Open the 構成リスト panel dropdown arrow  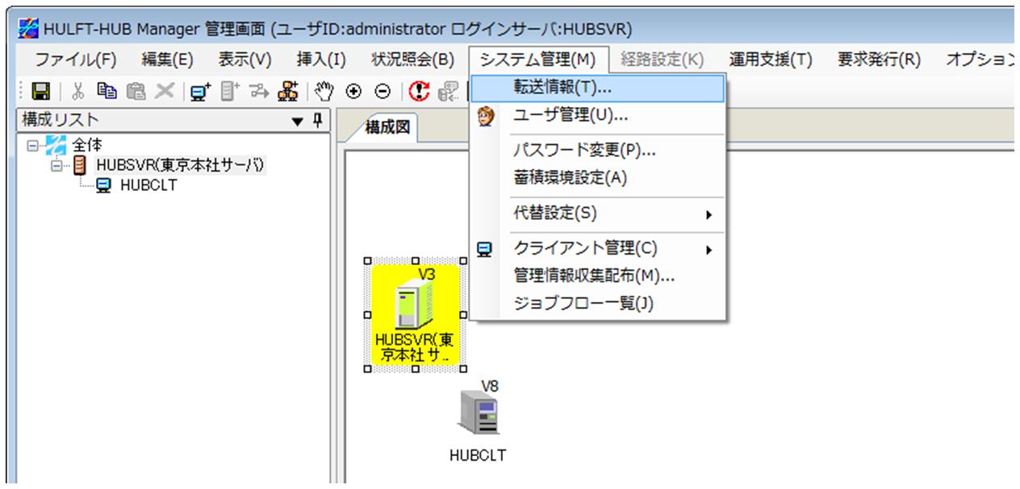pos(297,121)
